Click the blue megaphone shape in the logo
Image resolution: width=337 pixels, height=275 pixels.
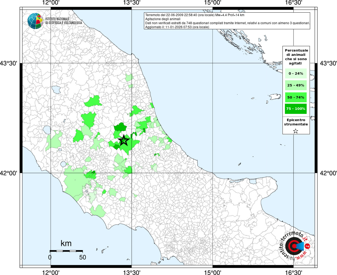(300, 246)
